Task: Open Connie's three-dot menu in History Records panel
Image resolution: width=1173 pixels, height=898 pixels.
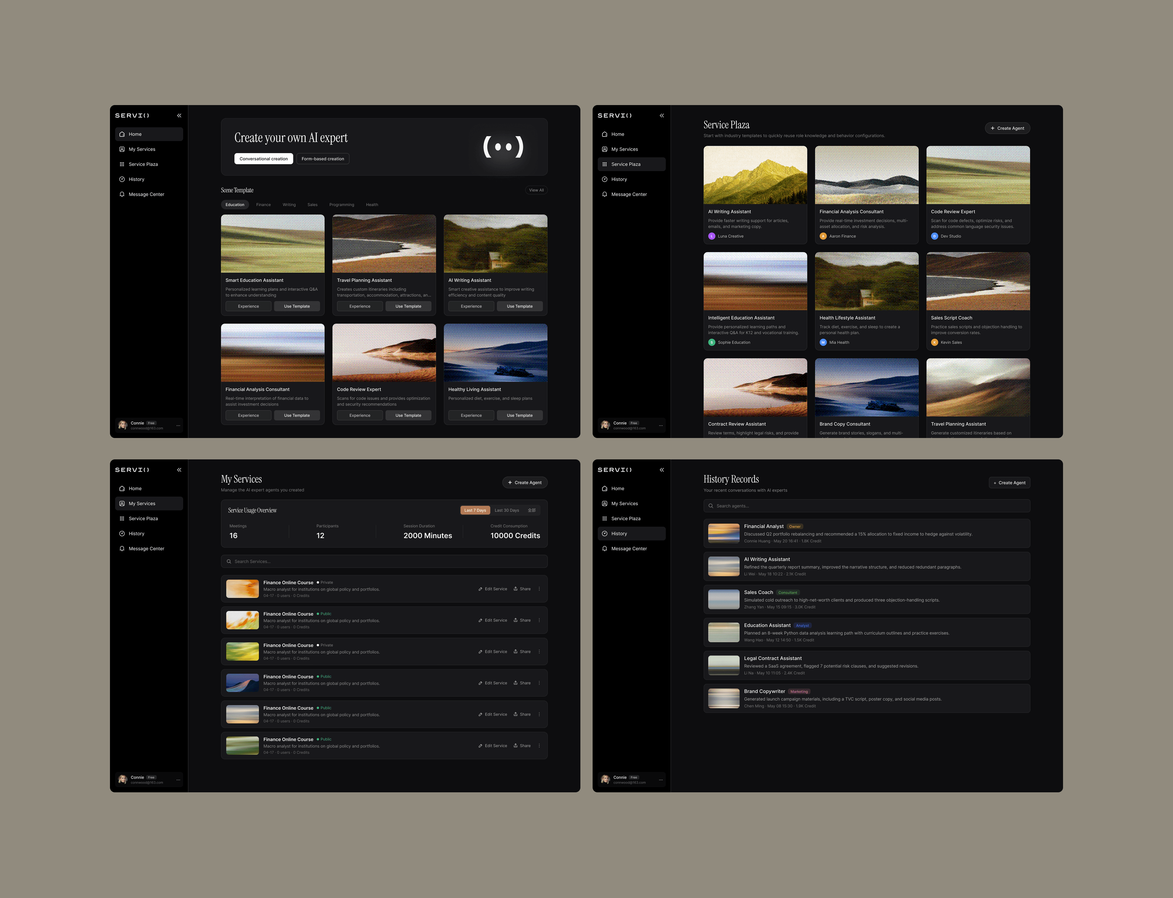Action: pyautogui.click(x=661, y=780)
